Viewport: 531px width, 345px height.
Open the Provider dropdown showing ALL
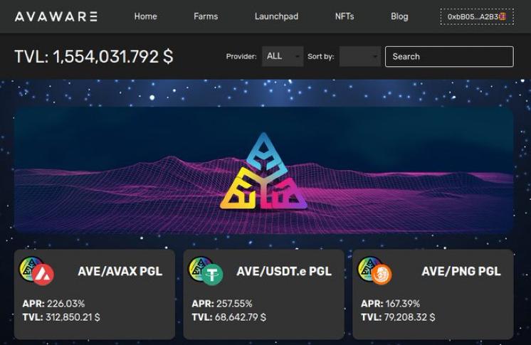click(283, 56)
